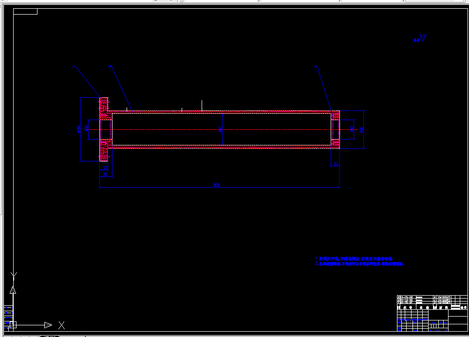Click the small rectangle at frame's top-left corner
Screen dimensions: 469x337
tap(25, 11)
